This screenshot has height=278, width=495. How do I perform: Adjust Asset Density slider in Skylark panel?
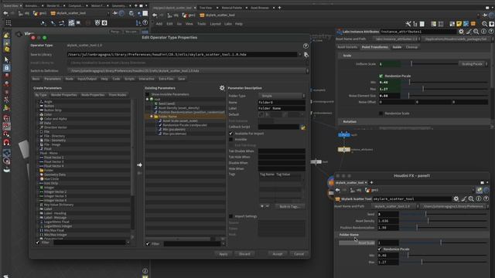coord(443,221)
